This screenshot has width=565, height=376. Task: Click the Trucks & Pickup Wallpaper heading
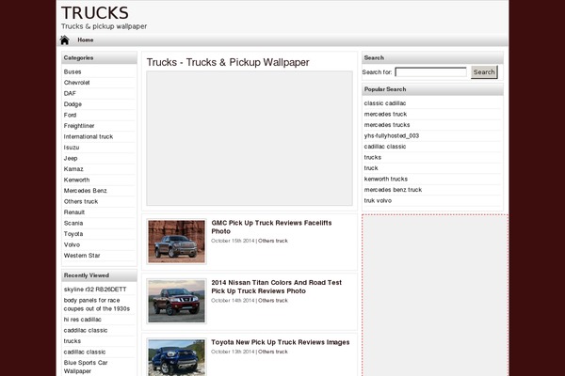[228, 62]
